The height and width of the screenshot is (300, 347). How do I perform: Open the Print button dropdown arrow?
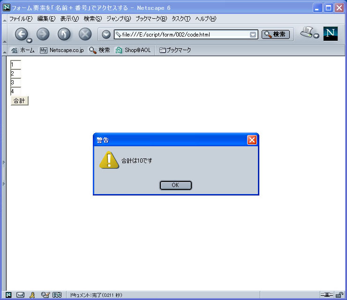[317, 36]
